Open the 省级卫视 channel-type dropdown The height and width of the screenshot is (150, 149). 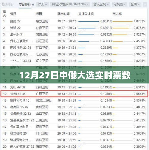coord(101,4)
